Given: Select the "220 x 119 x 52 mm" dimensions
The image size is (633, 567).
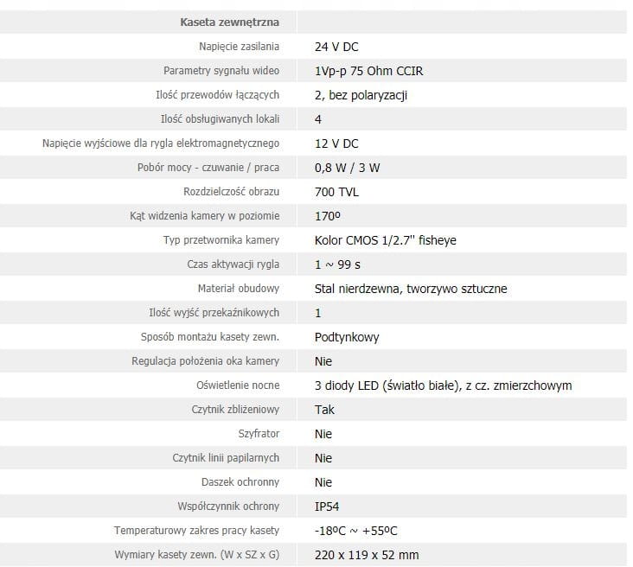Looking at the screenshot, I should pos(367,555).
